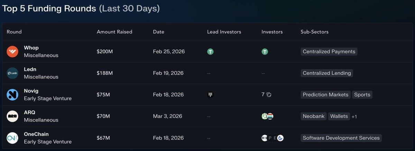Click ARQ's overlapping investor icons
415x151 pixels.
[x=267, y=116]
